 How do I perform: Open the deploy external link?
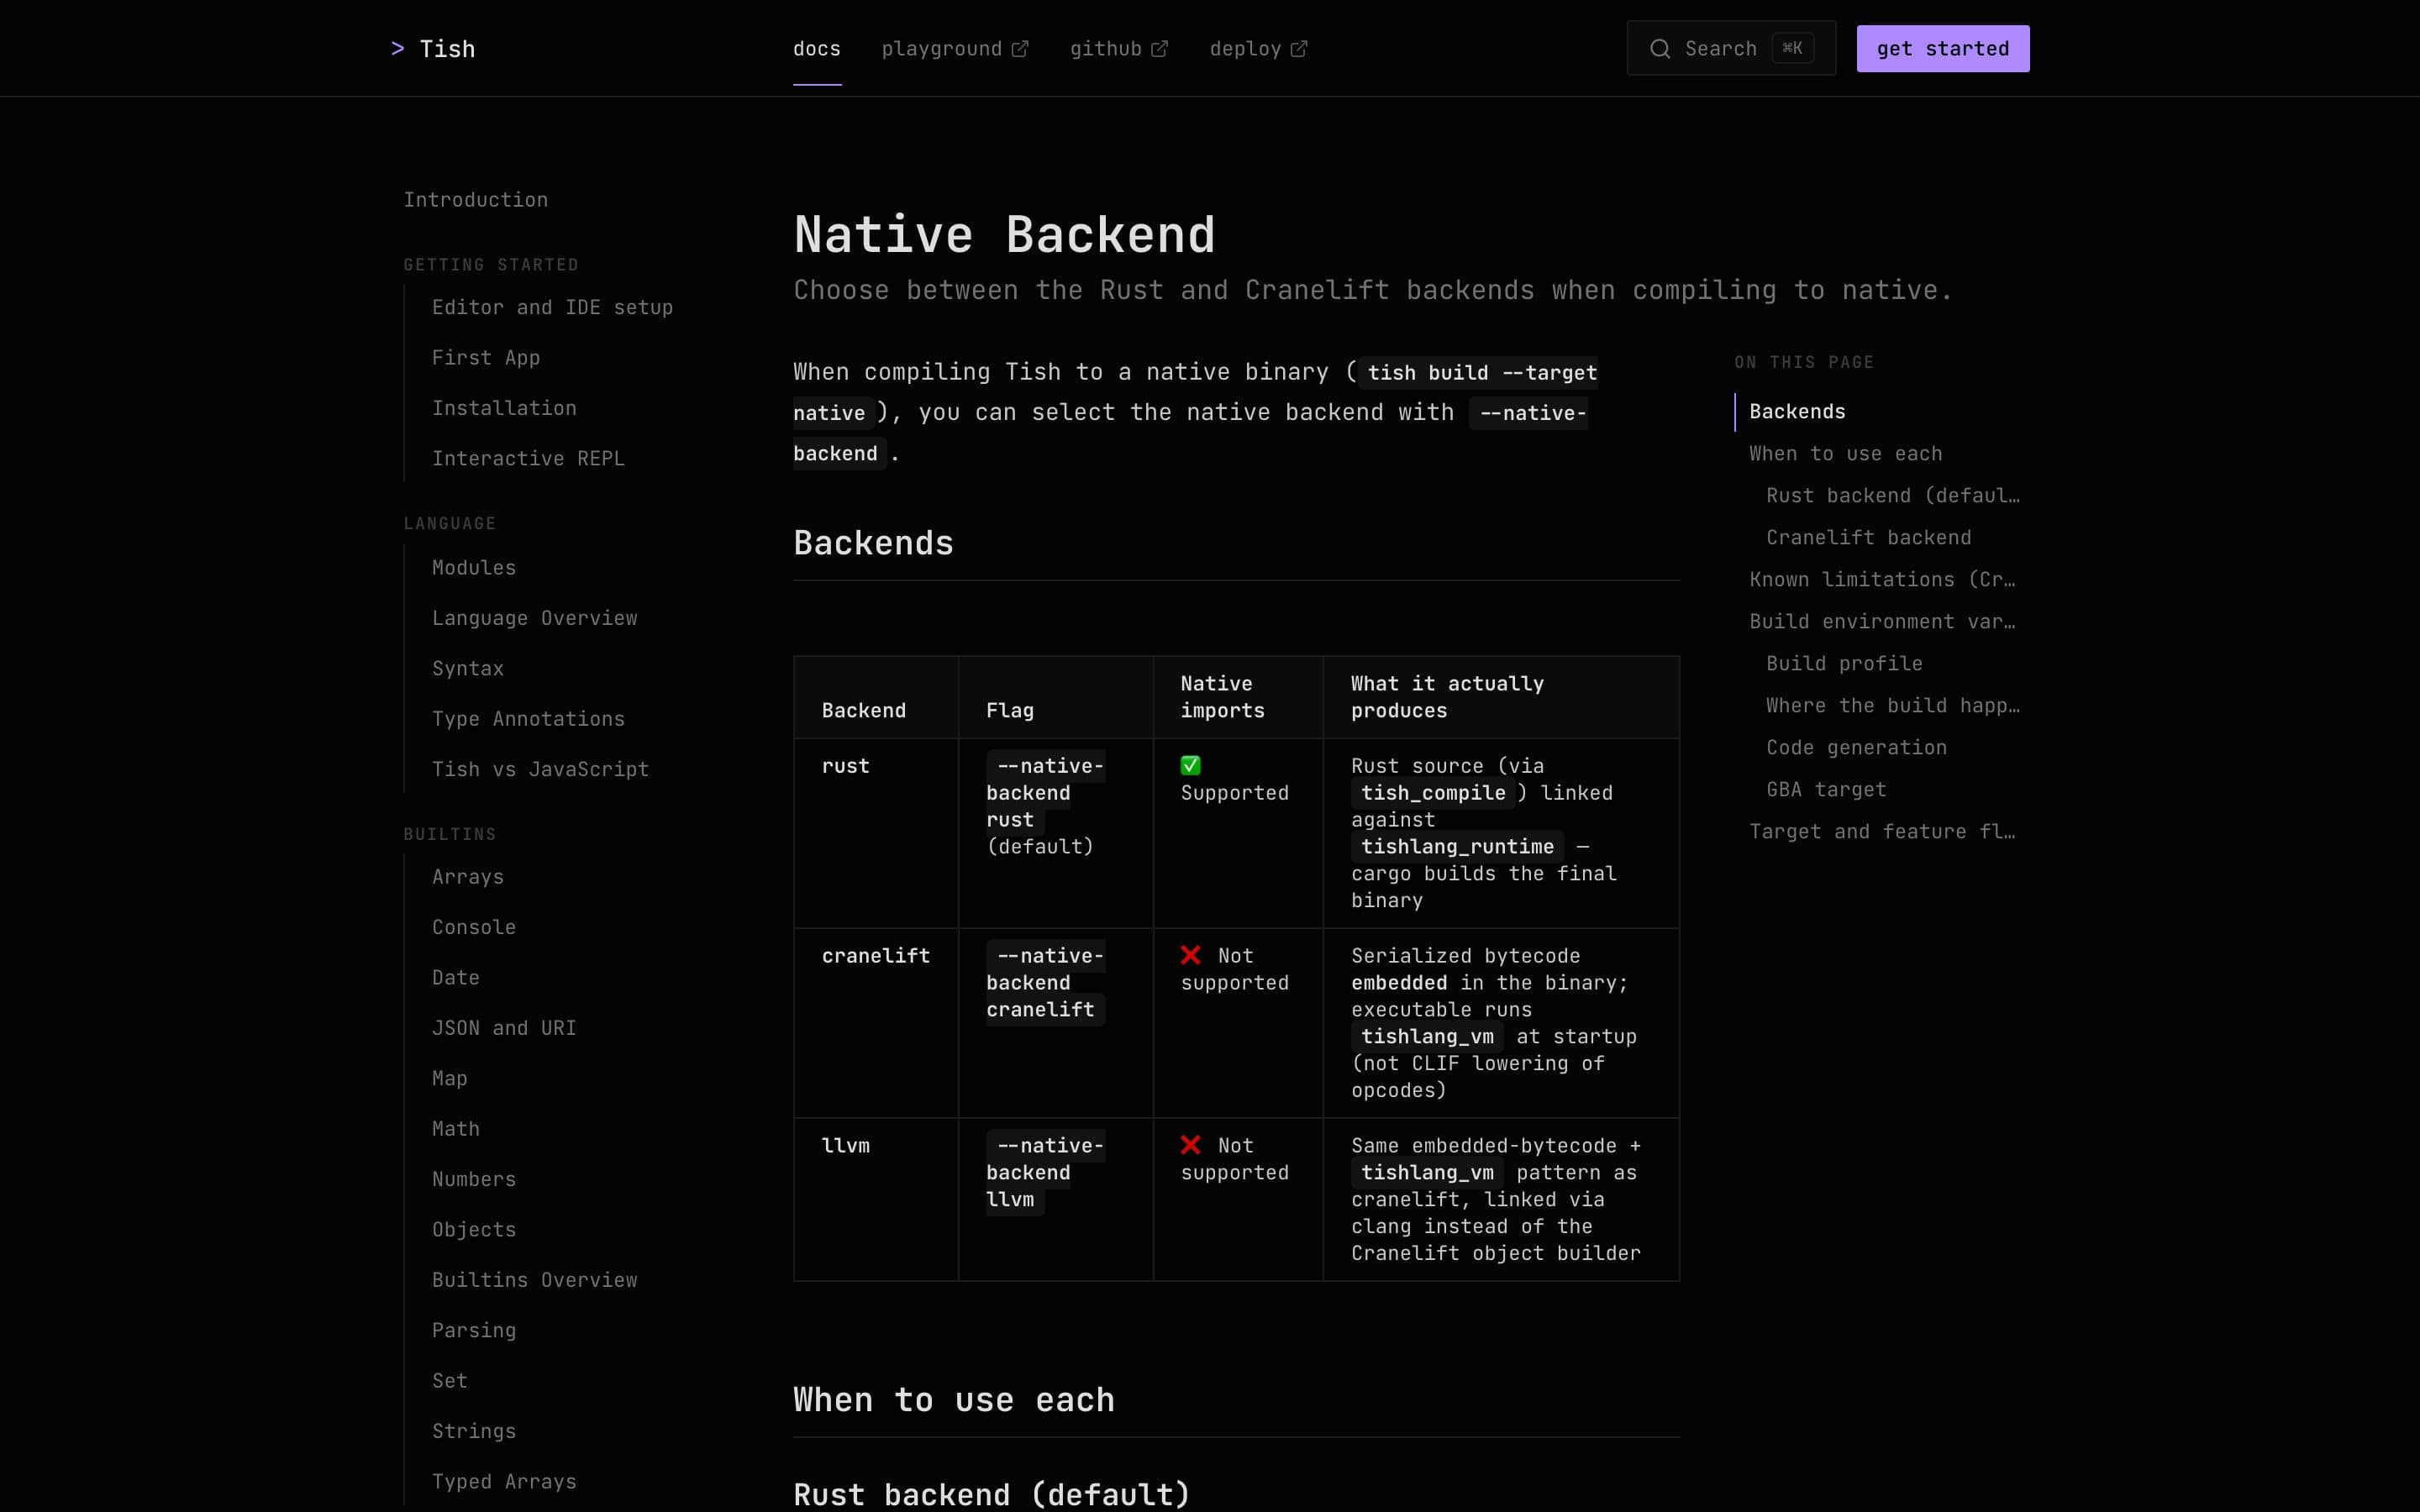pos(1259,49)
